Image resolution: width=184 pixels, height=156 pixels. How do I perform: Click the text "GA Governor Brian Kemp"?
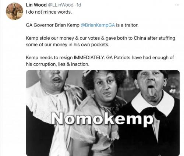pyautogui.click(x=53, y=25)
